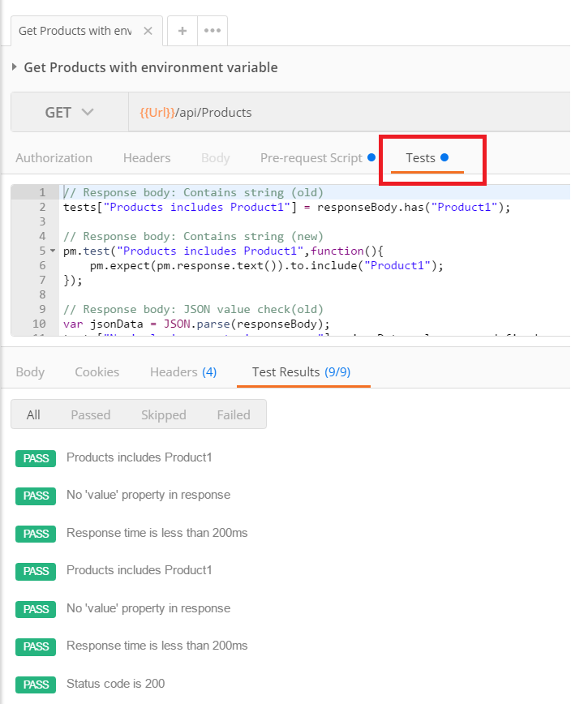The height and width of the screenshot is (704, 571).
Task: Select the Test Results (9/9) tab
Action: [x=301, y=372]
